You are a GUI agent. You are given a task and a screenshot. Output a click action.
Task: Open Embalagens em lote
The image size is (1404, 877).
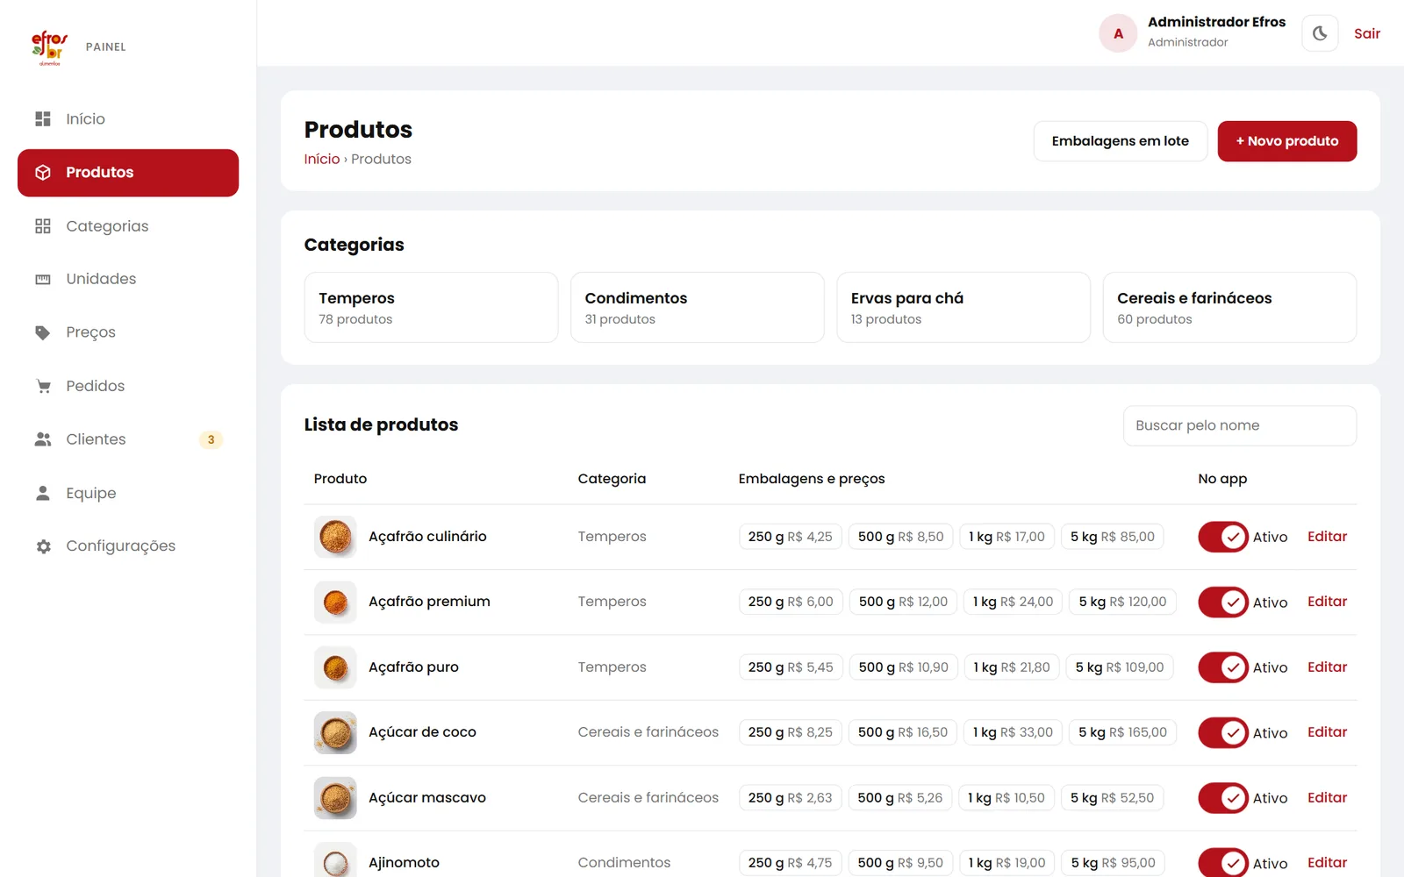[1121, 141]
